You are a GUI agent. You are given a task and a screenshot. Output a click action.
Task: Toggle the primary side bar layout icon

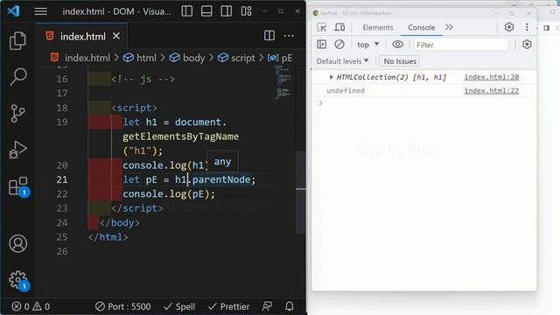coord(186,11)
